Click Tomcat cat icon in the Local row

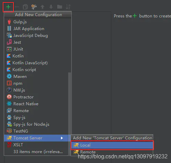tap(76, 145)
